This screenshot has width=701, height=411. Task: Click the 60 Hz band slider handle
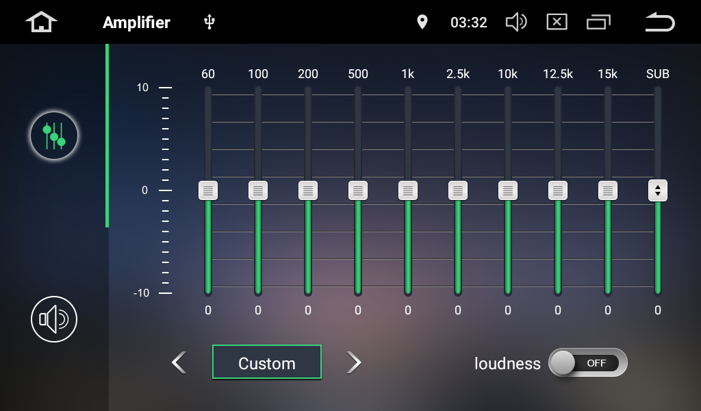point(208,190)
